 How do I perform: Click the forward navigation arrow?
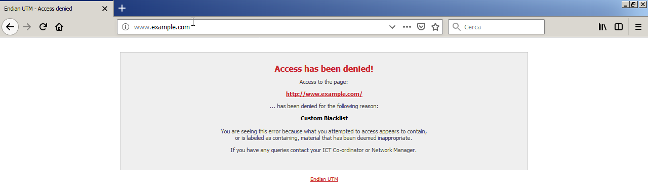27,27
